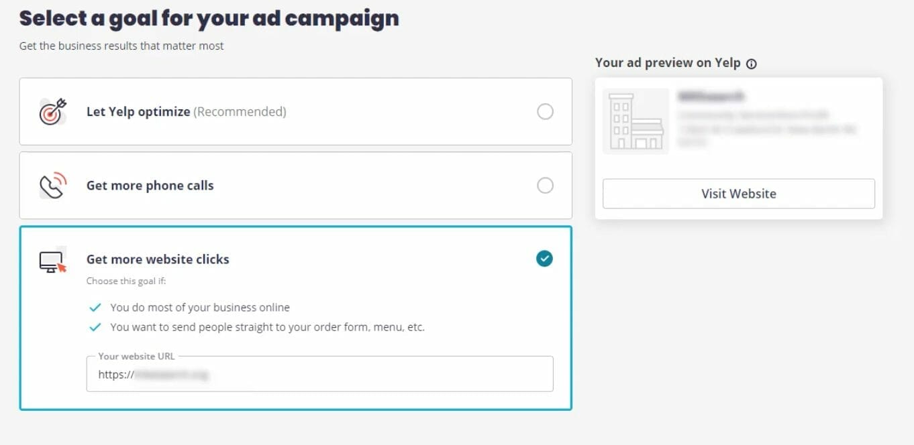Image resolution: width=914 pixels, height=445 pixels.
Task: Click the blue checkmark on Get more website clicks
Action: tap(545, 259)
